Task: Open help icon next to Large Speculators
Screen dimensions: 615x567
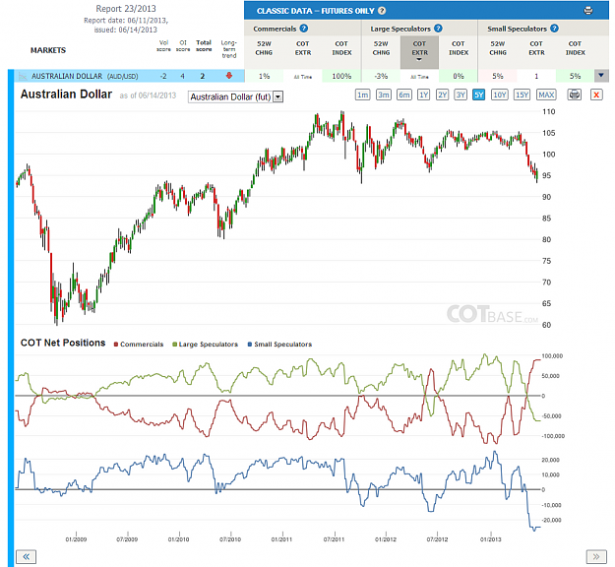Action: (x=438, y=29)
